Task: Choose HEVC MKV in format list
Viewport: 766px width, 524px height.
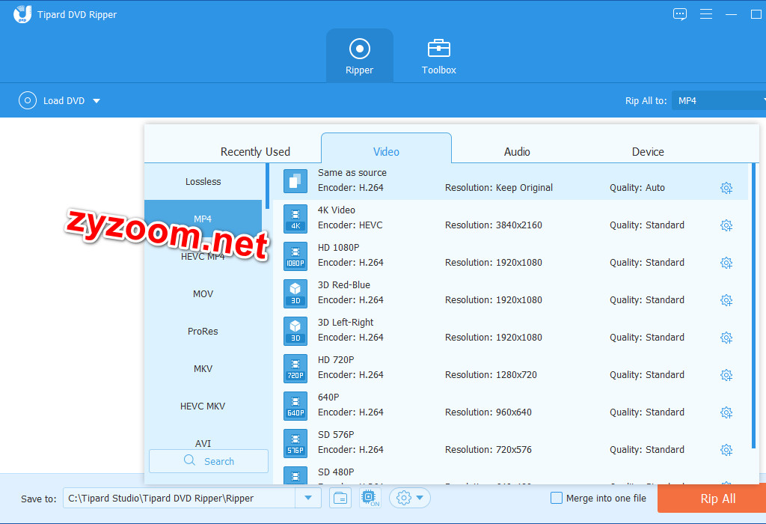Action: (x=203, y=406)
